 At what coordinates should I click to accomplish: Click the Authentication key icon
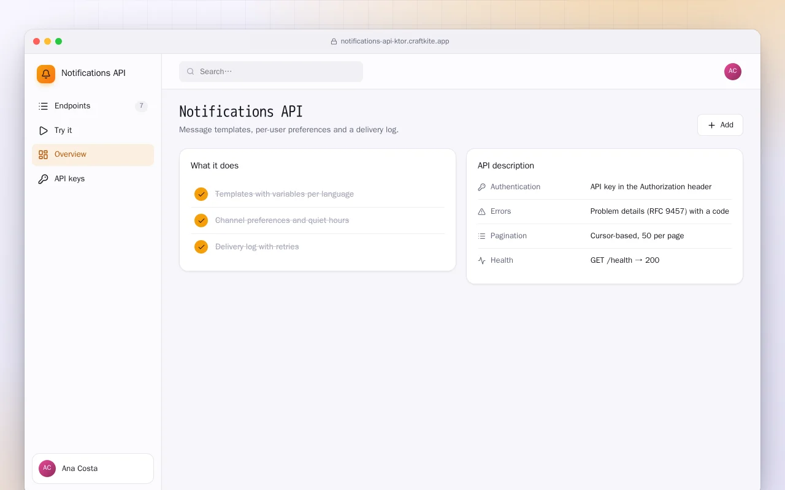click(481, 187)
